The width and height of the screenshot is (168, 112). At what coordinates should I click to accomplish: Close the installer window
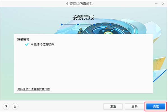(x=163, y=4)
